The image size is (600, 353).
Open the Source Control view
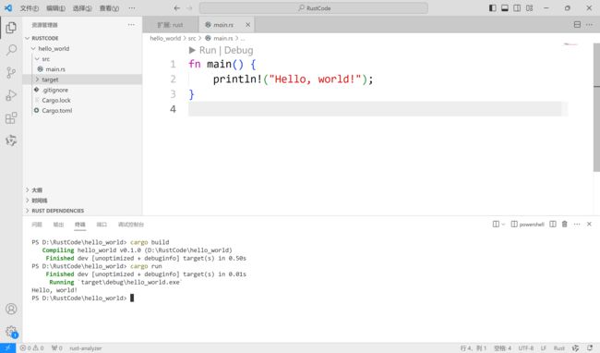(11, 73)
